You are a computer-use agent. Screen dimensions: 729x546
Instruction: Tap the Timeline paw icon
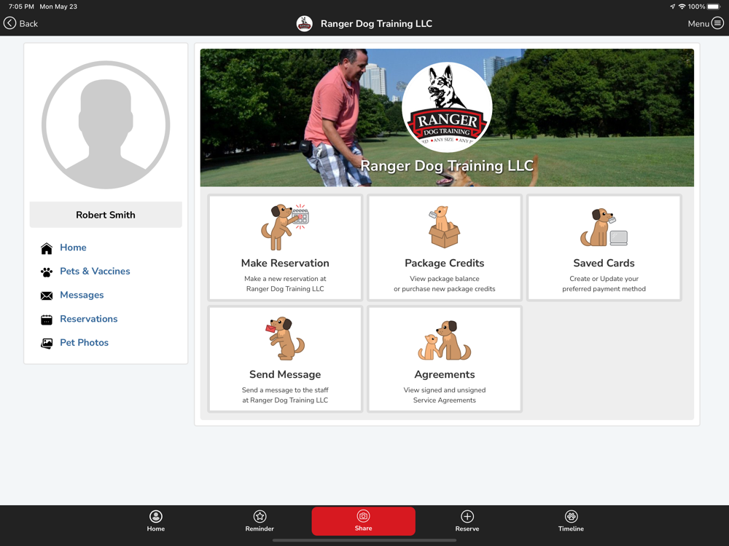(x=571, y=516)
